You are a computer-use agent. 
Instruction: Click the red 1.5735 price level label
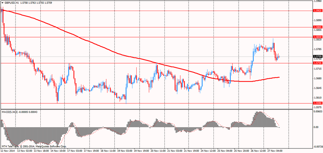pos(318,63)
